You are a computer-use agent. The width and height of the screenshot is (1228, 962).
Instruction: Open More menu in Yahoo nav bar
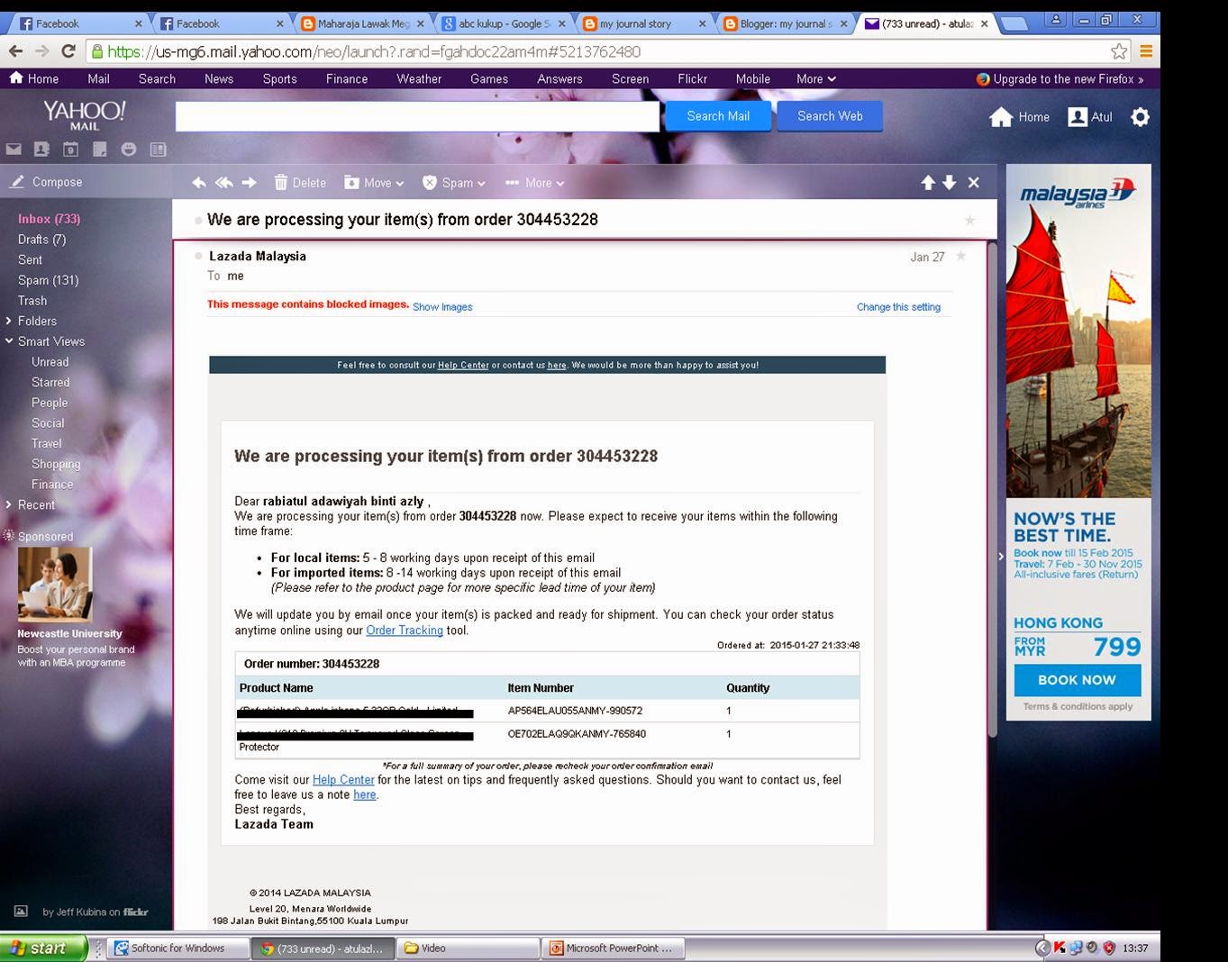coord(816,79)
